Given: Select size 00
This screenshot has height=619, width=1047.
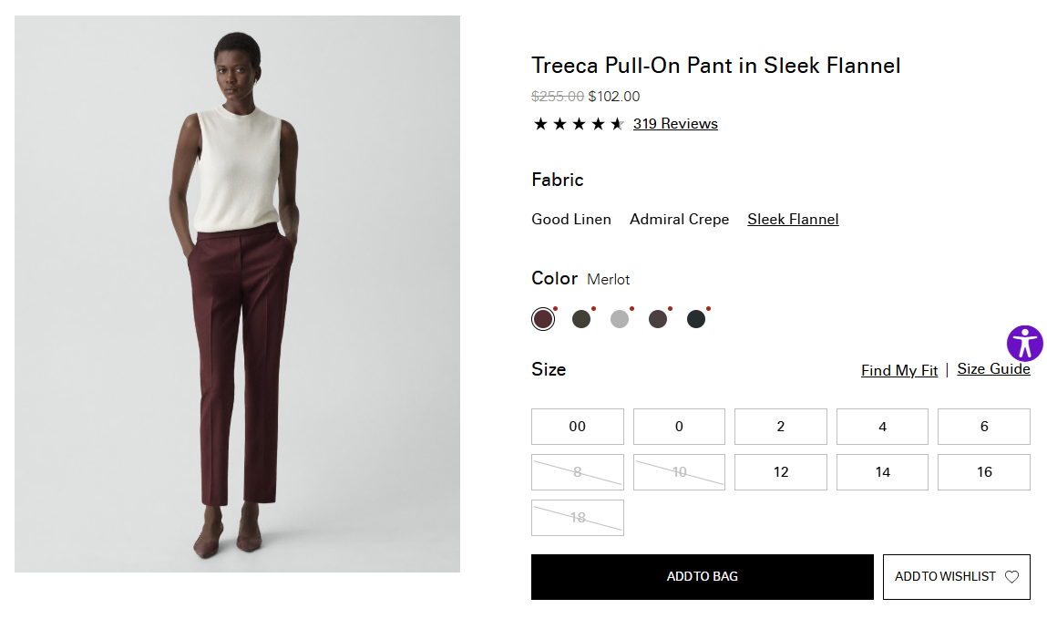Looking at the screenshot, I should click(x=578, y=427).
